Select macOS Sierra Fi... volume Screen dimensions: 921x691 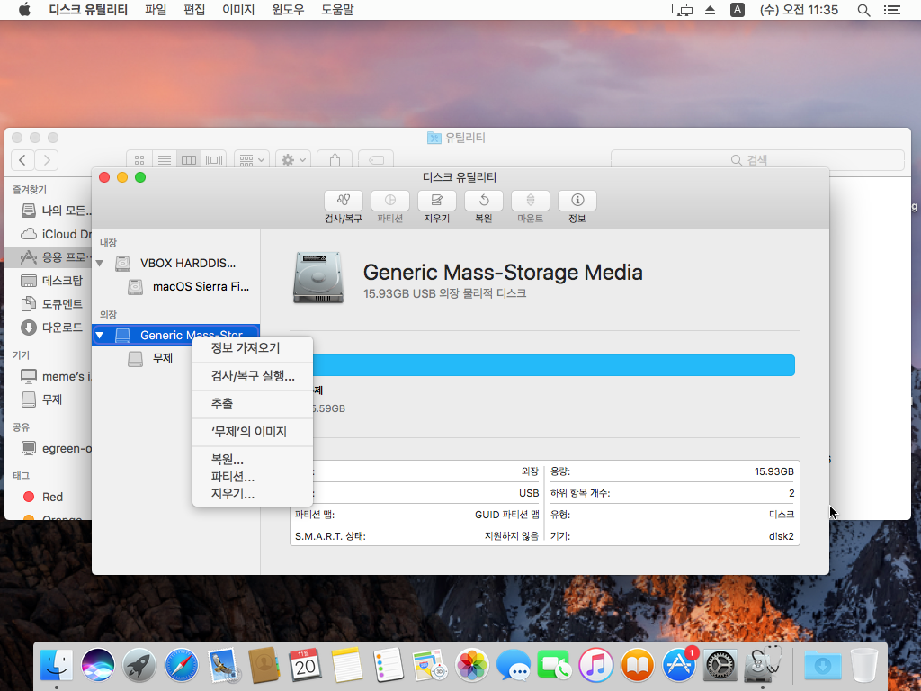175,286
